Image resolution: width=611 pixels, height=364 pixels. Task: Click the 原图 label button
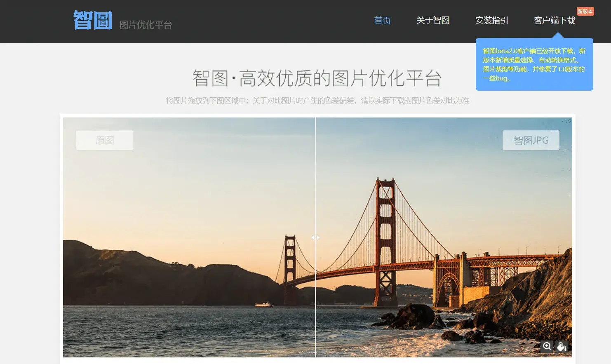click(104, 140)
